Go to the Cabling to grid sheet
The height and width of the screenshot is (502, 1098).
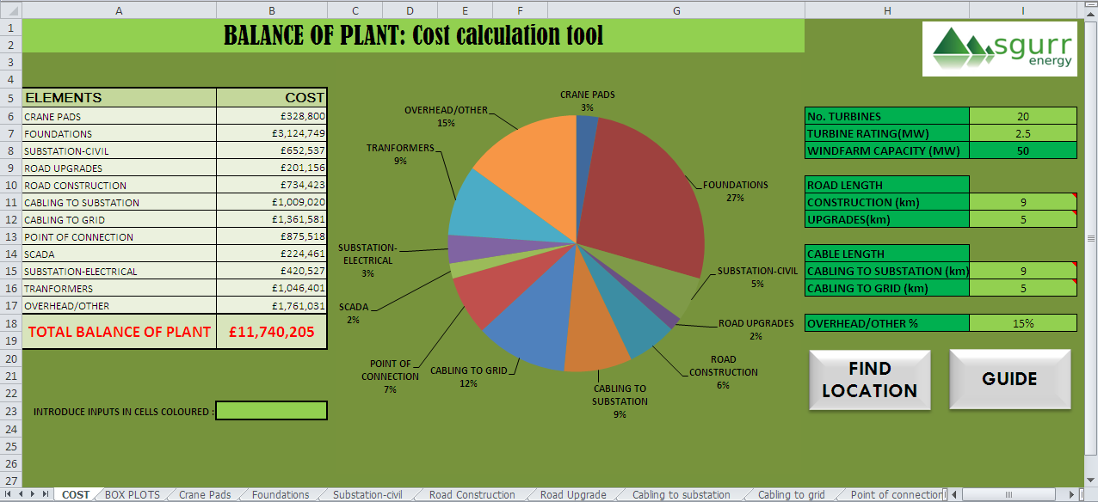pyautogui.click(x=791, y=495)
